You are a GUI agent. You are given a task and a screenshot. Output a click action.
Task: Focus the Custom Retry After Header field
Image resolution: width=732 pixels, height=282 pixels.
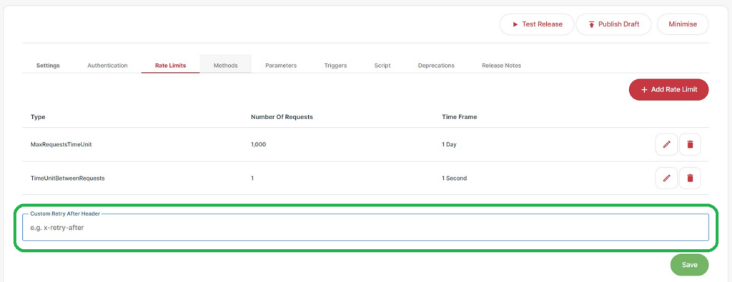coord(365,228)
